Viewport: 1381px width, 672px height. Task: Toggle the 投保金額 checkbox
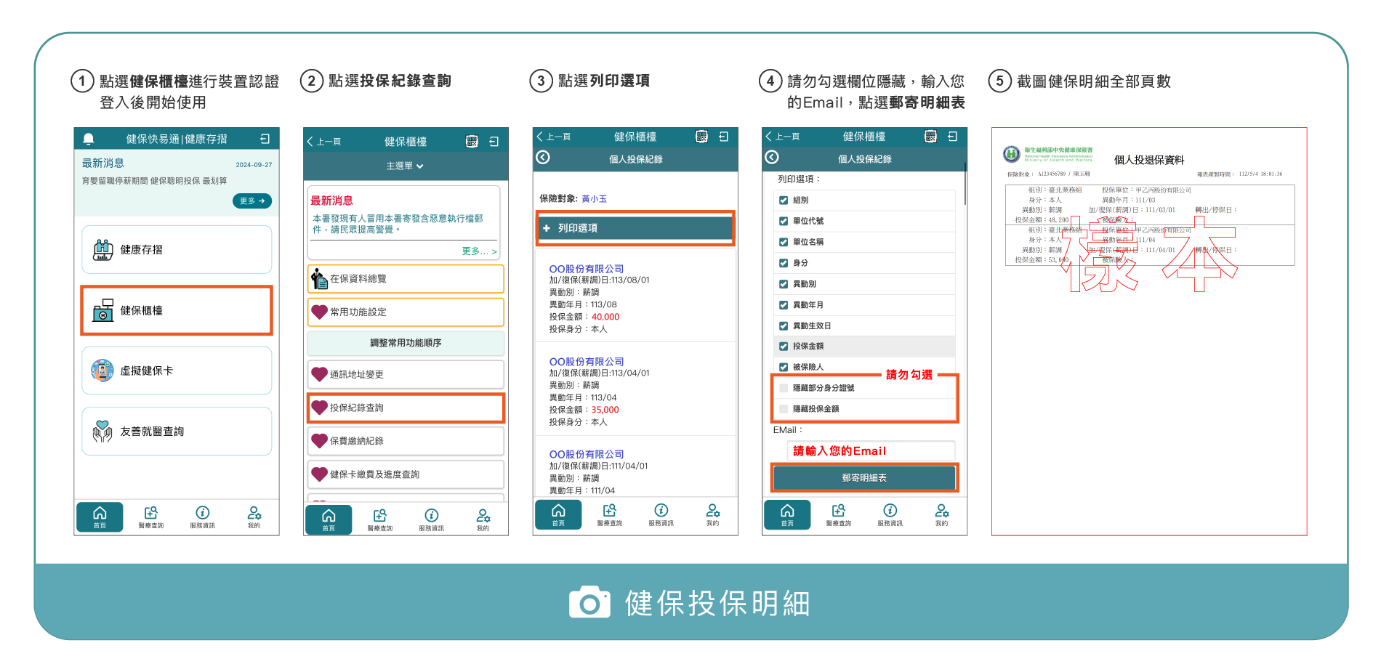(784, 347)
